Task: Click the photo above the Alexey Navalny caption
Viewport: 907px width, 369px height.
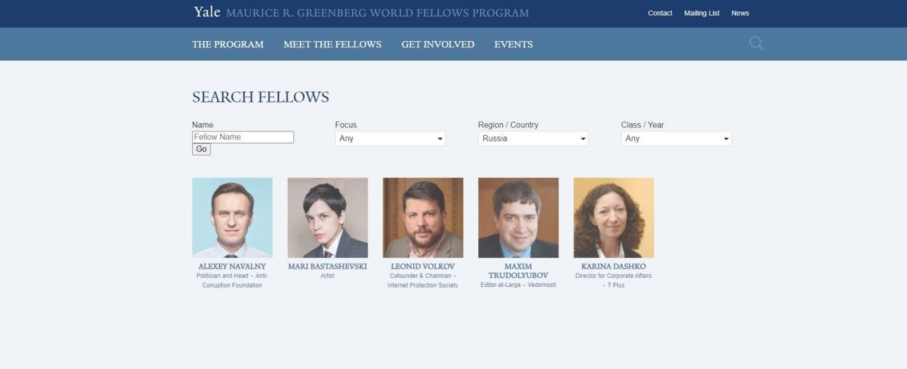Action: point(232,218)
